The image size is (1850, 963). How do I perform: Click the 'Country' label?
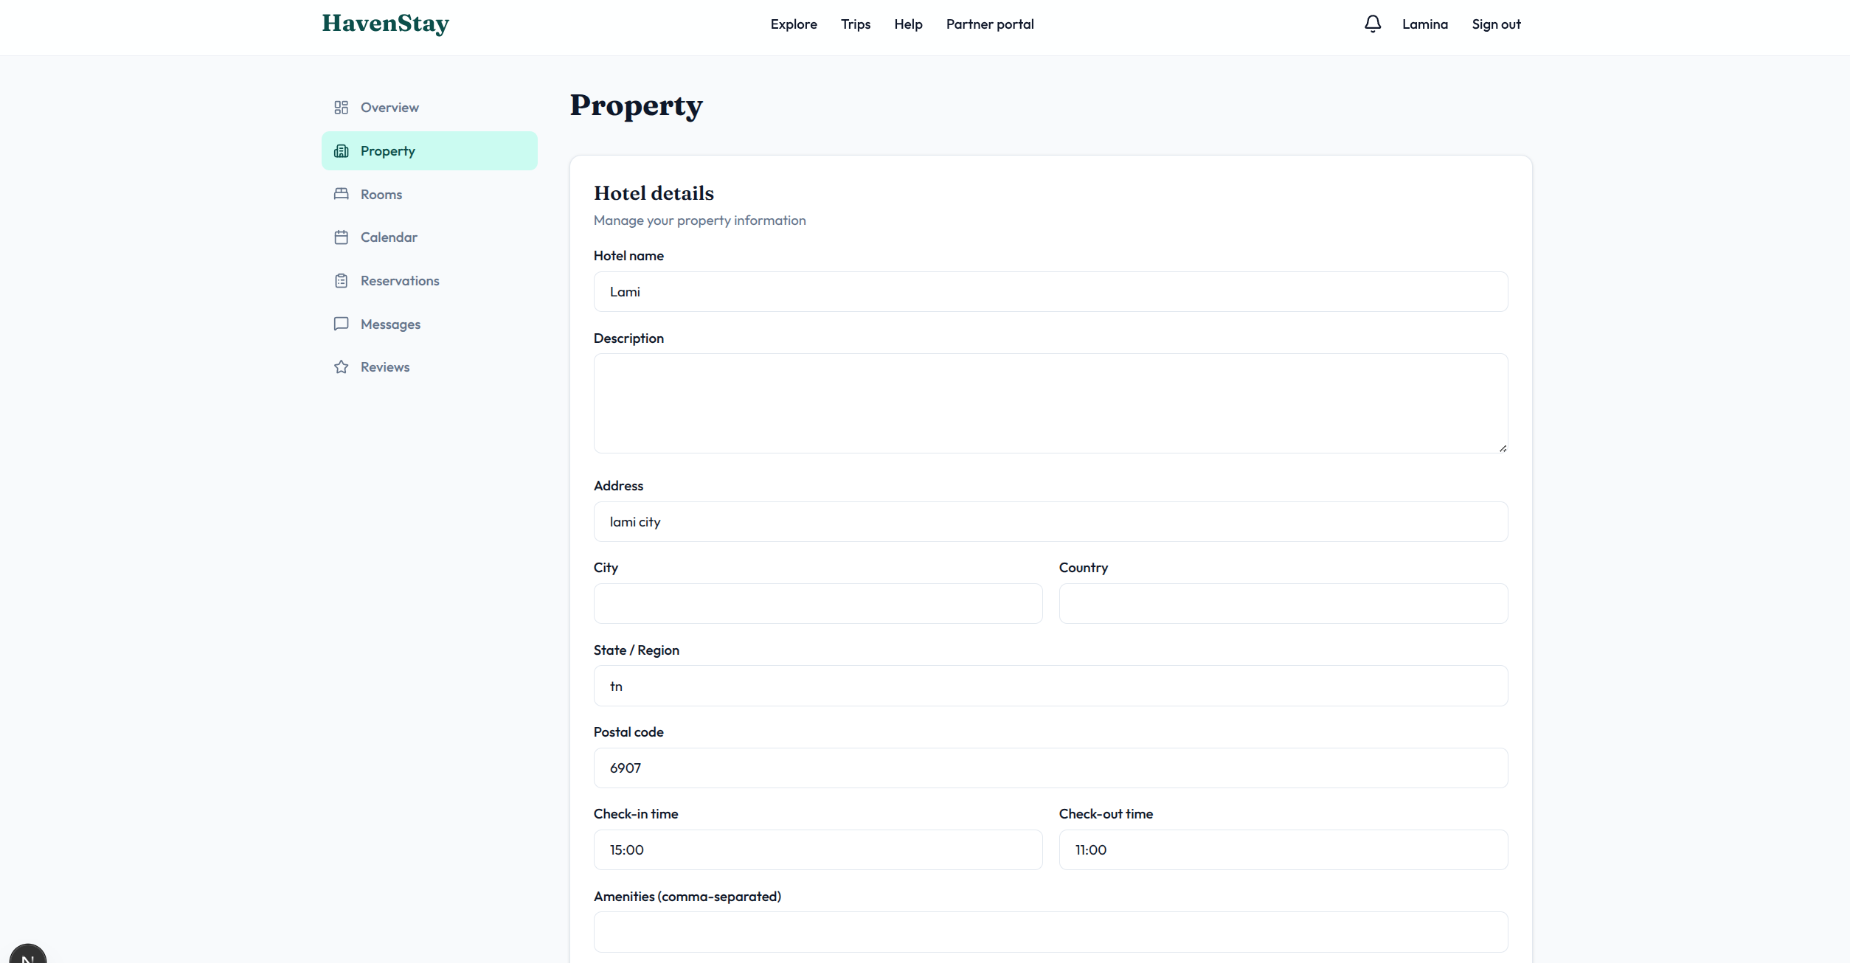pos(1083,568)
